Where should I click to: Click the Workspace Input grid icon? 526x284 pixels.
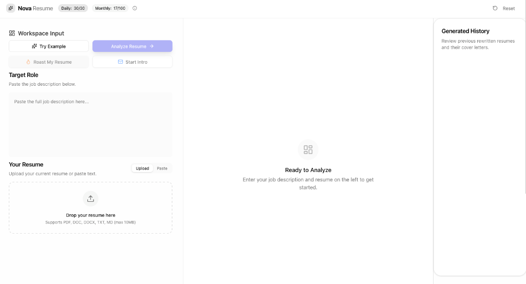[12, 33]
